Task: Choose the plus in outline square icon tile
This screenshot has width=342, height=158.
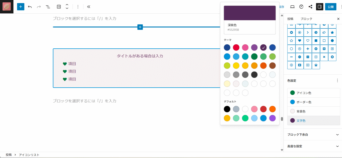Action: [x=332, y=49]
